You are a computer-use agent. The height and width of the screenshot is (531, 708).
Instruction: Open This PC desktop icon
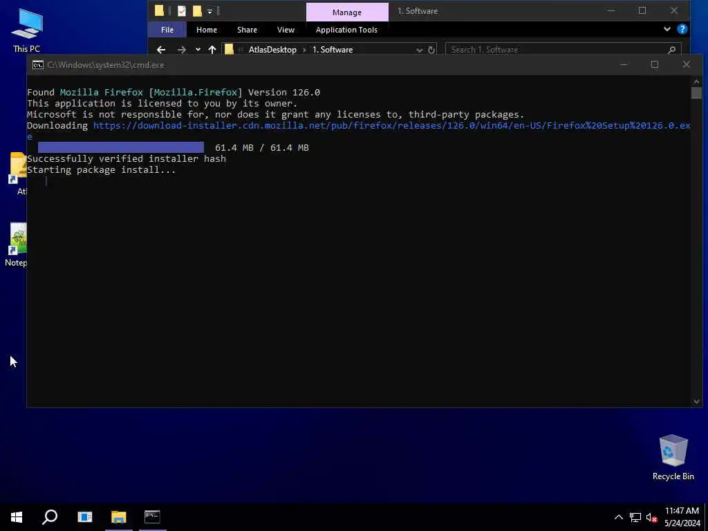point(26,30)
